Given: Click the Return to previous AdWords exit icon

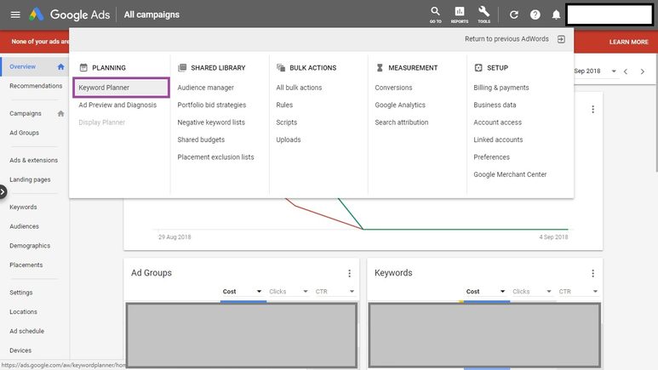Looking at the screenshot, I should point(561,39).
